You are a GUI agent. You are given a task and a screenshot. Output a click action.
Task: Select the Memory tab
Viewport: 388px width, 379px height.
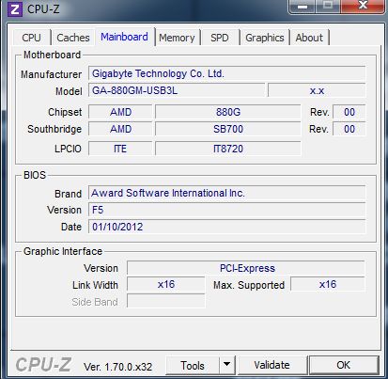coord(177,38)
